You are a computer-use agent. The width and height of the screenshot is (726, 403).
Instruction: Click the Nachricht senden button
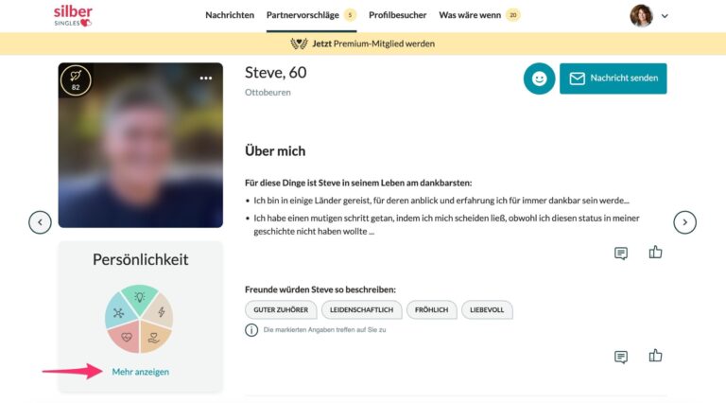613,79
